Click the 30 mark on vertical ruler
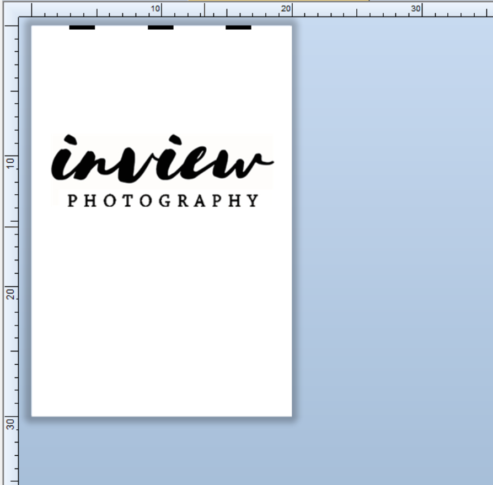This screenshot has width=493, height=485. point(10,423)
